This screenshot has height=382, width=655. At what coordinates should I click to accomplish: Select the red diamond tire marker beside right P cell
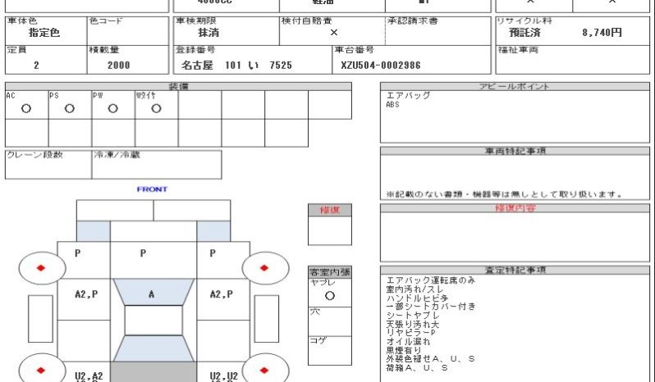(264, 268)
